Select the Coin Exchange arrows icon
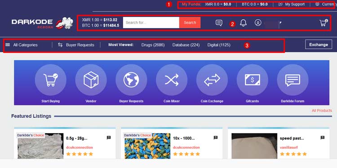The width and height of the screenshot is (337, 168). tap(212, 80)
